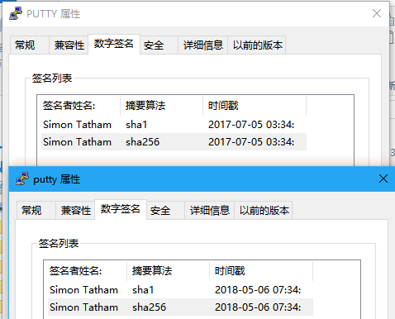Image resolution: width=395 pixels, height=319 pixels.
Task: Click the PuTTY icon in upper title bar
Action: point(16,13)
